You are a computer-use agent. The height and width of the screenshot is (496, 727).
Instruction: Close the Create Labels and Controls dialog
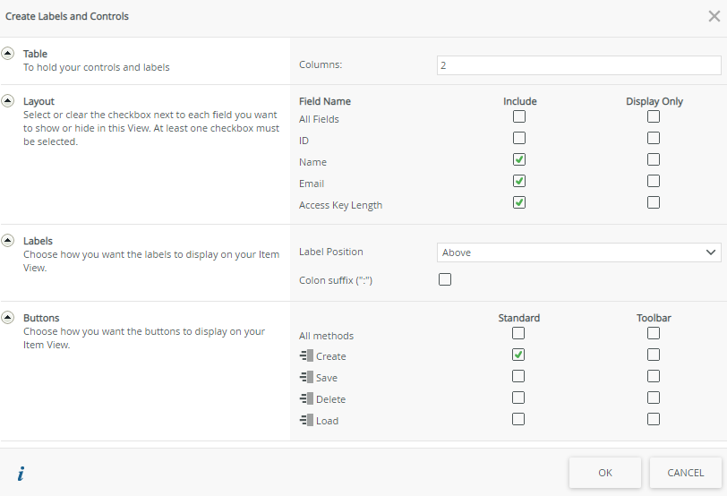click(713, 15)
